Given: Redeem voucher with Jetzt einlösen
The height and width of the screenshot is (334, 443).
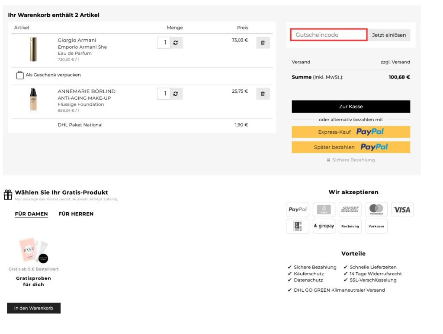Looking at the screenshot, I should coord(389,35).
